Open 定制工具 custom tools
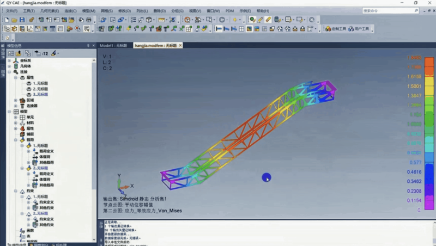Image resolution: width=436 pixels, height=246 pixels. coord(336,29)
